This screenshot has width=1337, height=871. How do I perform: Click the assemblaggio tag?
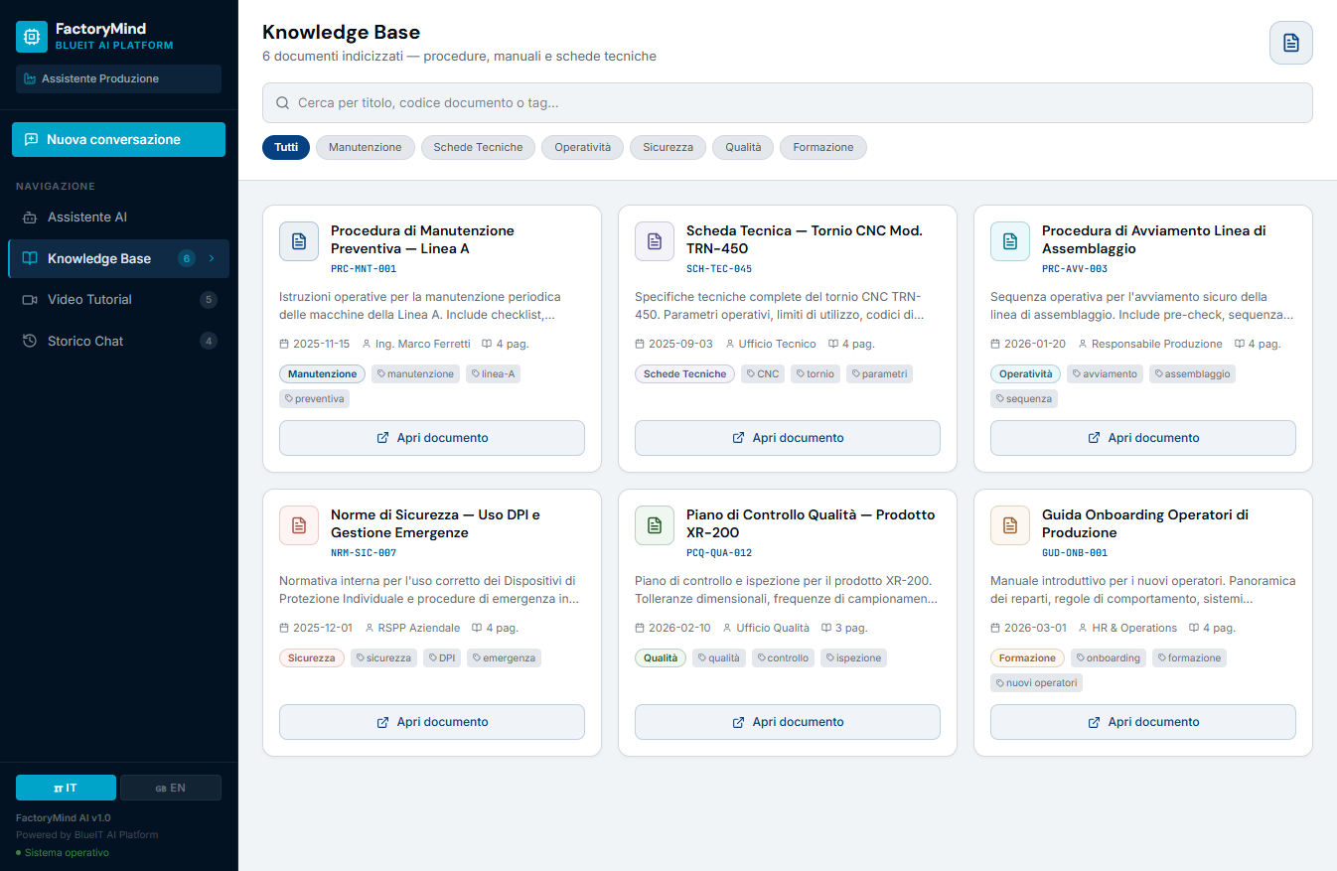point(1192,374)
